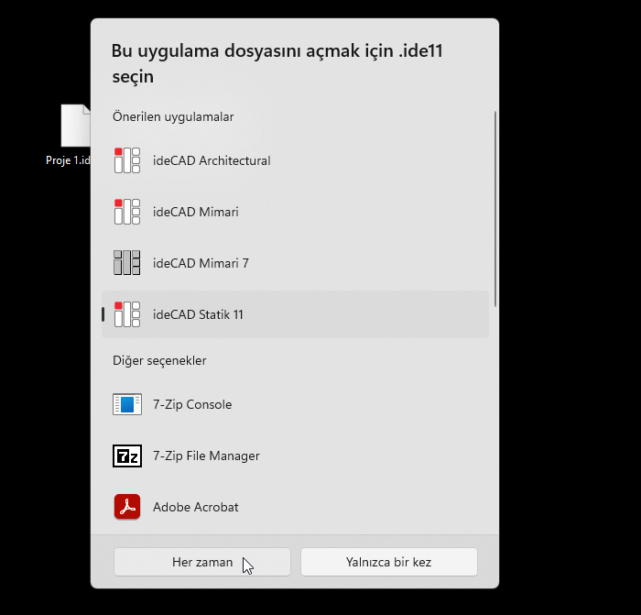The height and width of the screenshot is (615, 641).
Task: Click the app list vertical scrollbar
Action: [x=495, y=209]
